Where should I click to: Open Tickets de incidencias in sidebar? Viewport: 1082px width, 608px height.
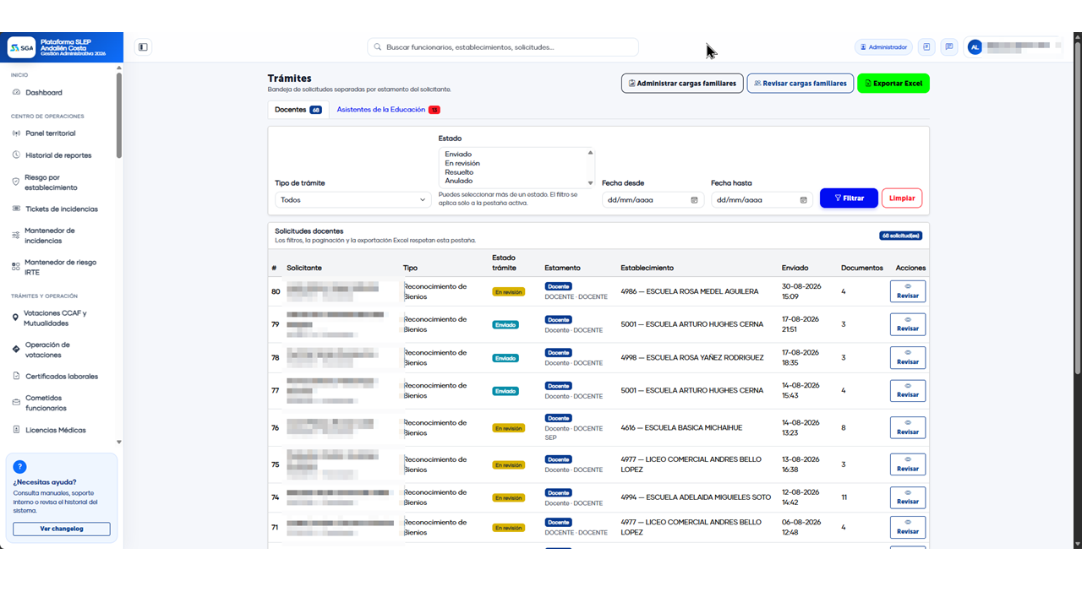(62, 209)
